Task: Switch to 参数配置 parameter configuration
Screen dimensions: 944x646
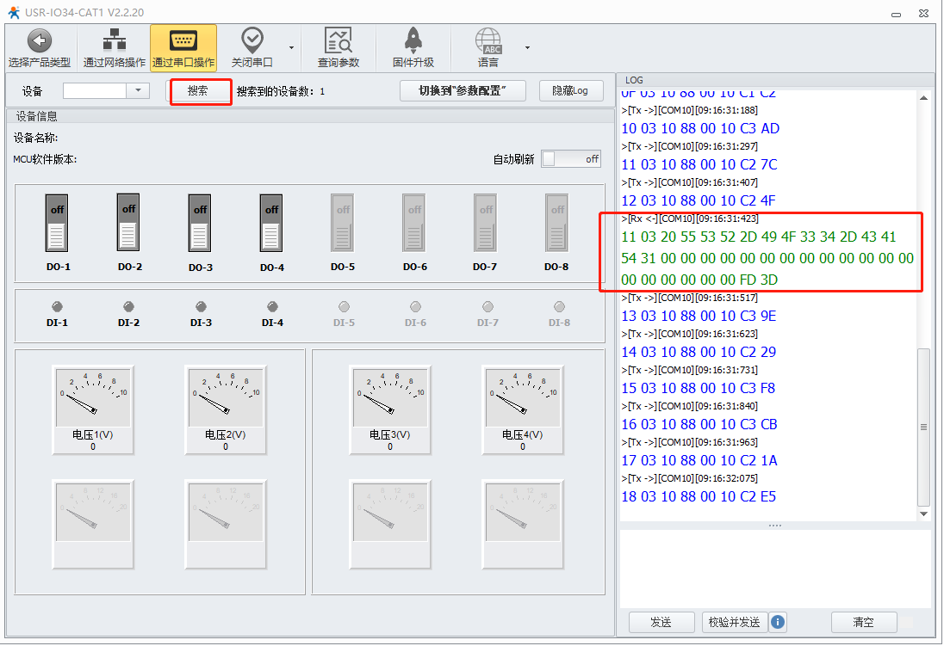Action: pyautogui.click(x=463, y=91)
